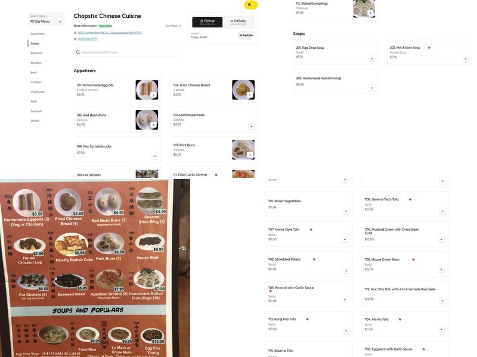
Task: Click the Schedule button
Action: click(246, 35)
